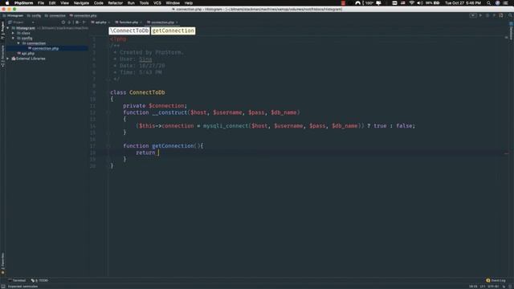
Task: Click Histogram in navigation bar
Action: (x=13, y=15)
